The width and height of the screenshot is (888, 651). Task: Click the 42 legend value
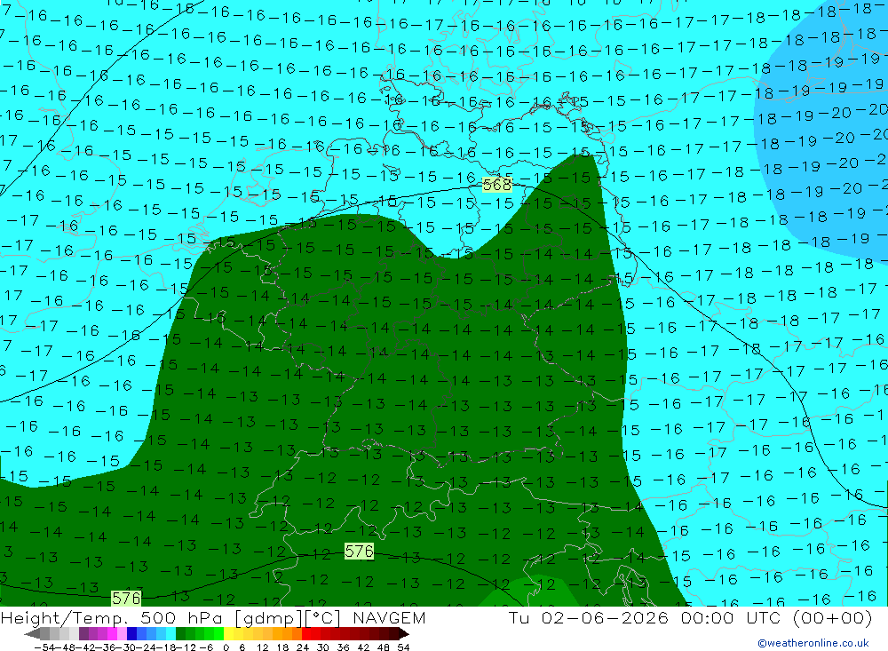363,647
